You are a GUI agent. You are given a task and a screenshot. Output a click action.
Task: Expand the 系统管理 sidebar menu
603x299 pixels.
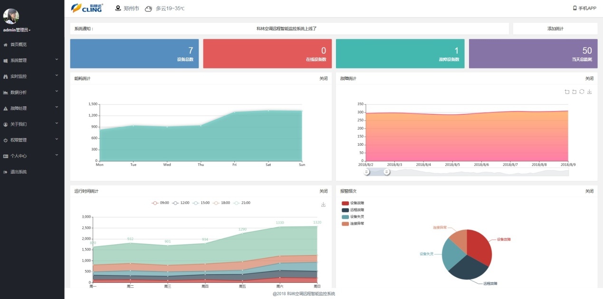[32, 60]
